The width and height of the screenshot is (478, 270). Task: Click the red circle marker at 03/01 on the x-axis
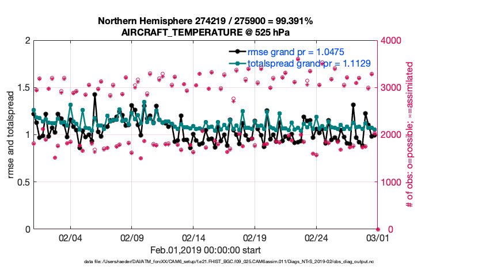coord(378,229)
